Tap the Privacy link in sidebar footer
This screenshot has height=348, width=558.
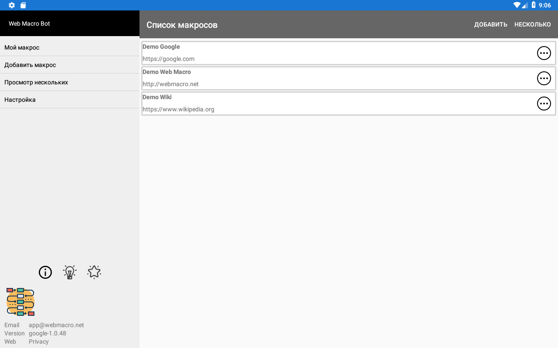[x=39, y=341]
